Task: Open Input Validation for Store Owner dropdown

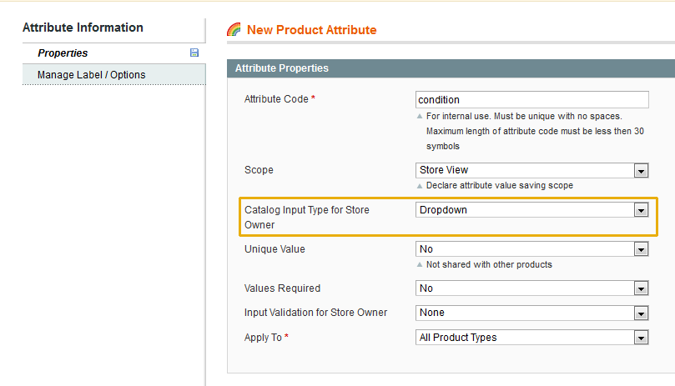Action: [531, 313]
